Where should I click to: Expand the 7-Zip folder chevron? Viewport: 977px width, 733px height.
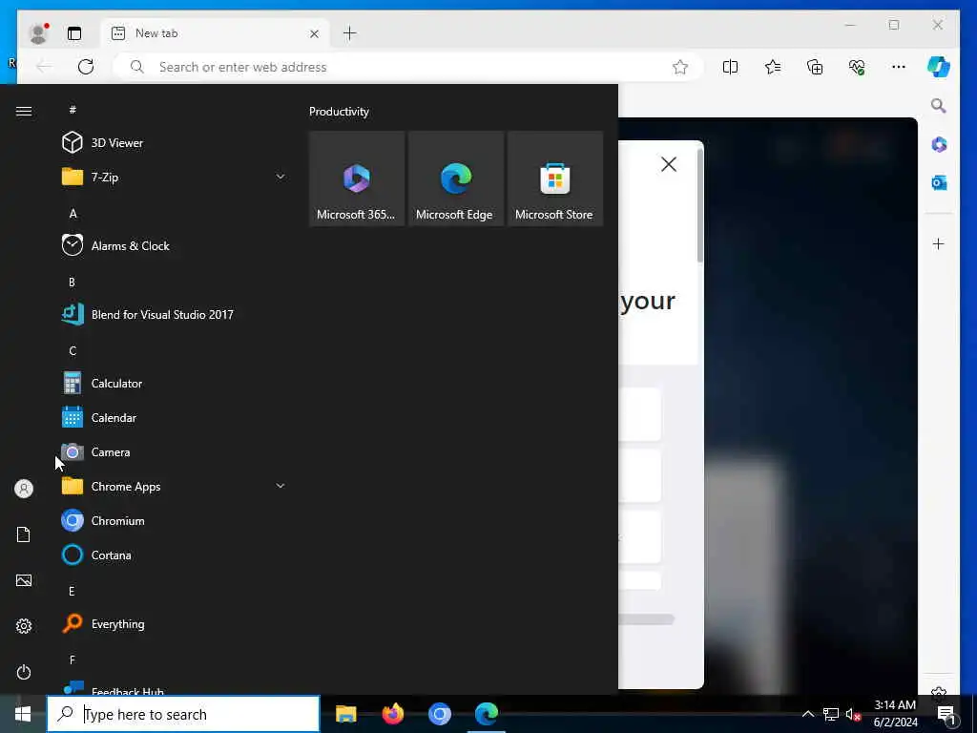(x=281, y=177)
